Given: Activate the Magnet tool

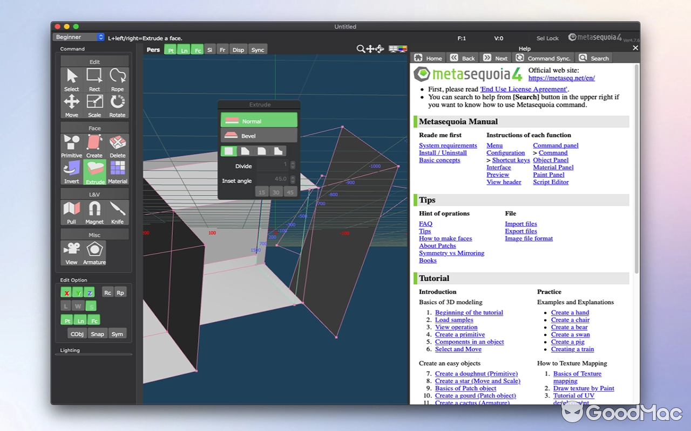Looking at the screenshot, I should tap(94, 210).
